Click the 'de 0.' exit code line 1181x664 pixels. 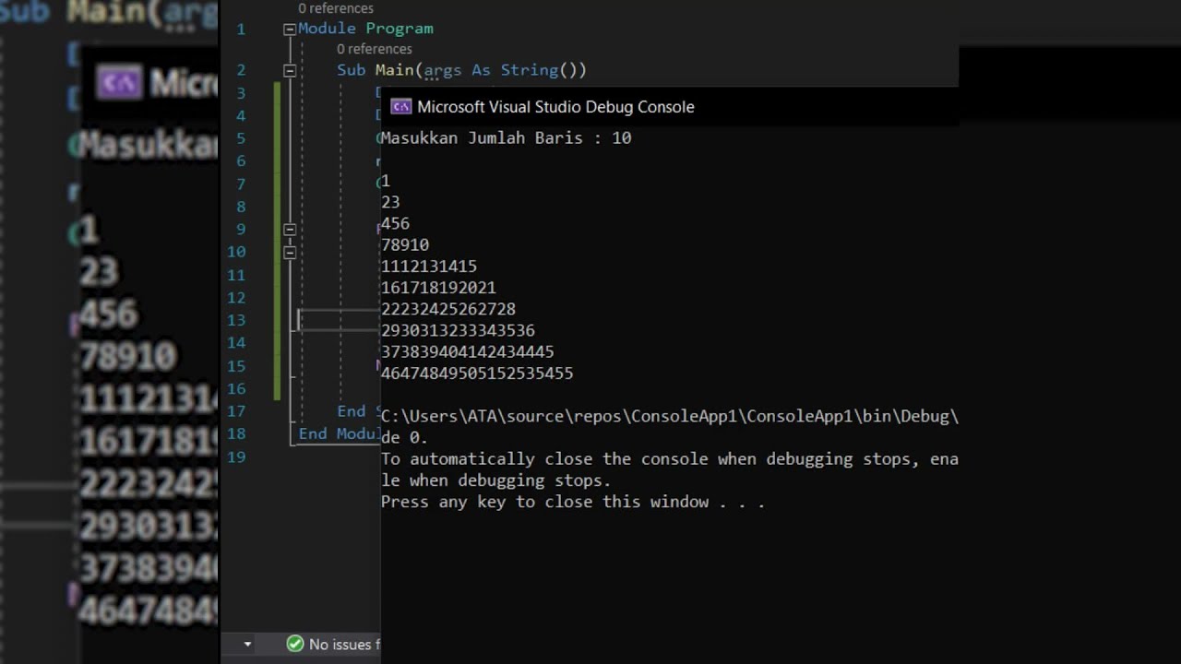click(404, 438)
